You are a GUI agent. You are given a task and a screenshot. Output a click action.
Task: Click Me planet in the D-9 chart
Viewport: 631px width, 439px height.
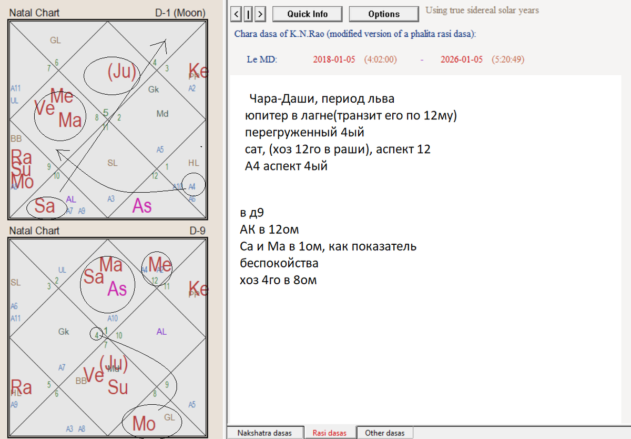(160, 264)
